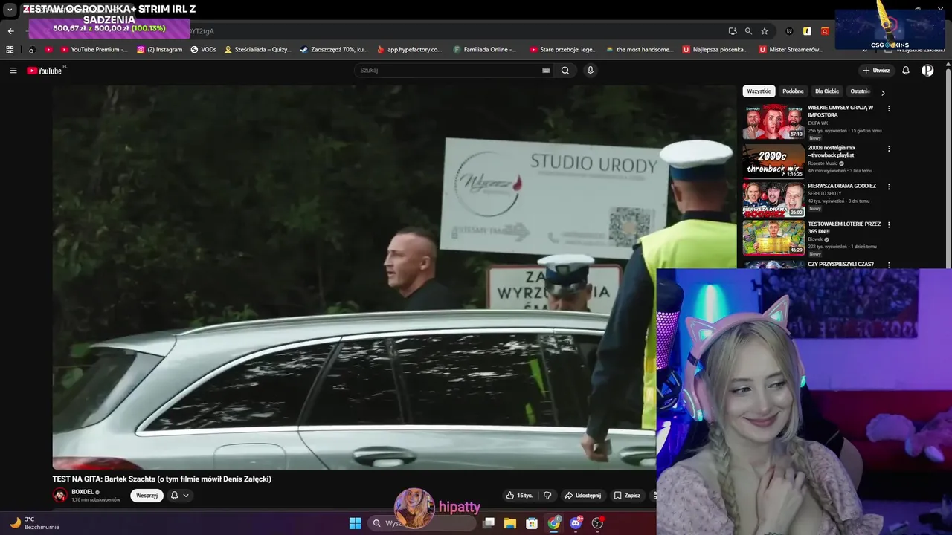
Task: Open Microsoft Store from taskbar
Action: (x=532, y=523)
